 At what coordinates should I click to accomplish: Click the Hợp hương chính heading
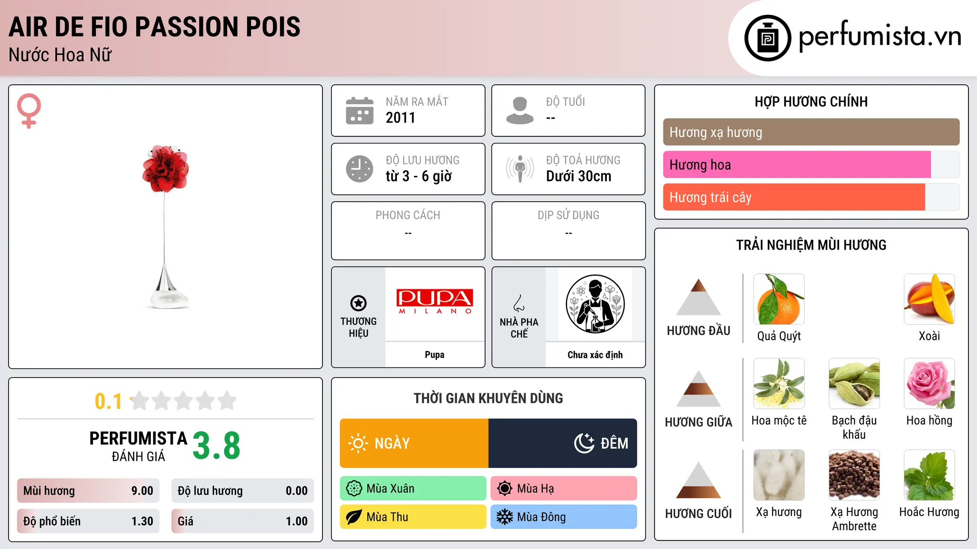click(x=811, y=102)
